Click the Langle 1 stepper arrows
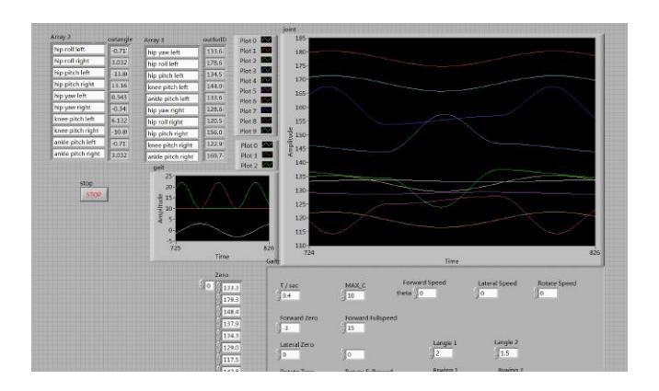 [x=432, y=353]
